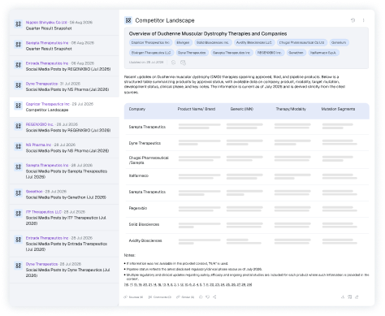Click the icon of Nippon Shinyaku Quarter Result item
385x316 pixels.
(18, 24)
